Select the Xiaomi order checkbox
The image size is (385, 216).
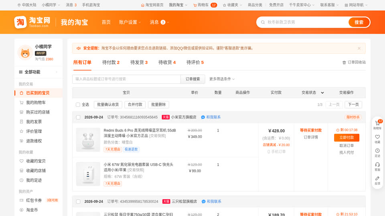(78, 117)
